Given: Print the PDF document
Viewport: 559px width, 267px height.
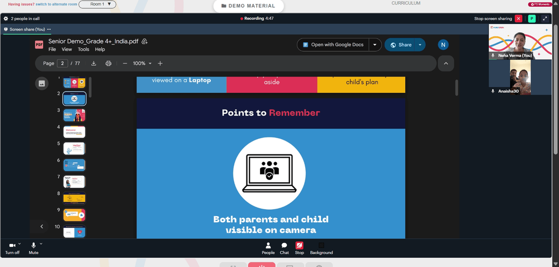Looking at the screenshot, I should coord(108,64).
